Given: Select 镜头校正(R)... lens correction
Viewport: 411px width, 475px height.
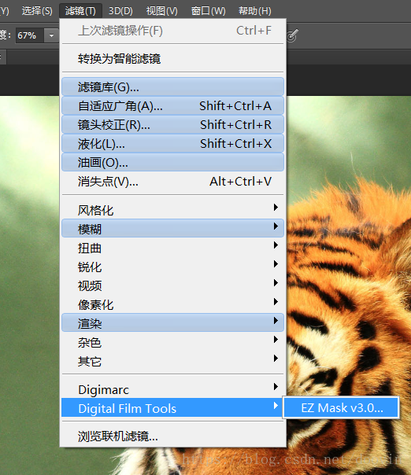Looking at the screenshot, I should [x=173, y=125].
